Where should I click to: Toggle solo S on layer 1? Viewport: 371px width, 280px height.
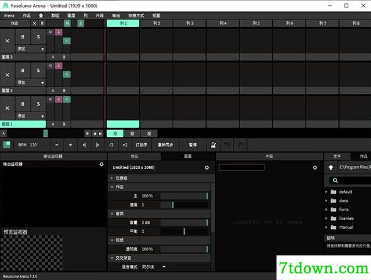pyautogui.click(x=38, y=104)
